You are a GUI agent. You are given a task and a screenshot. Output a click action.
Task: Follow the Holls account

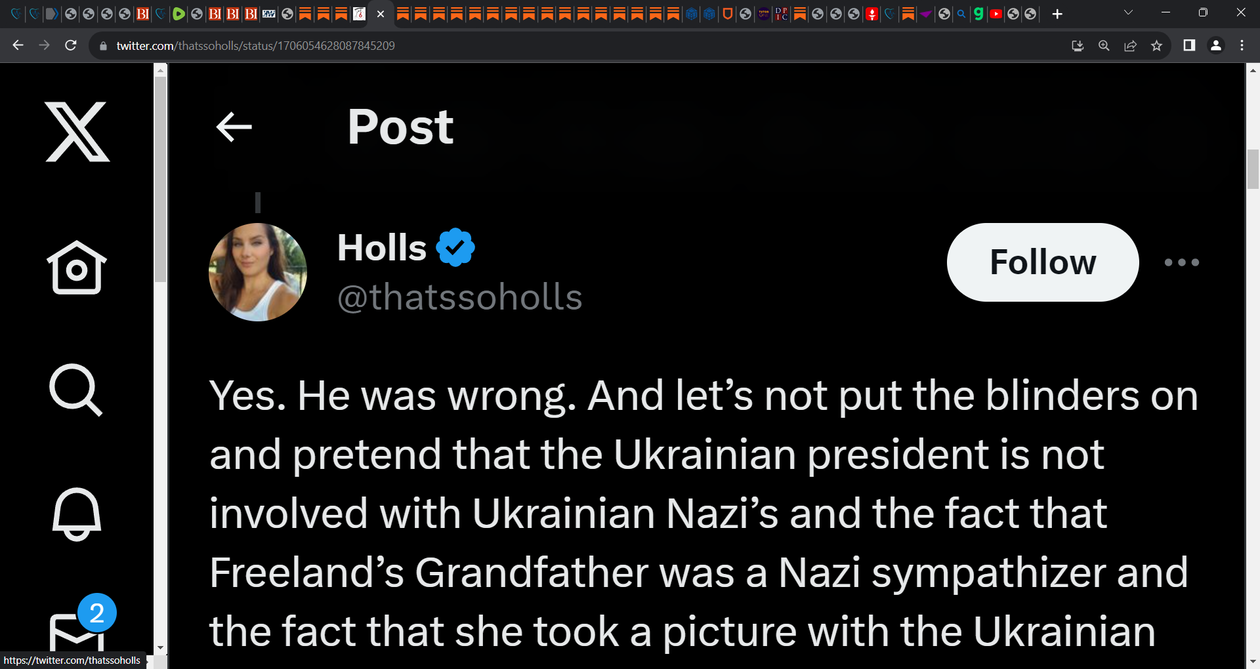[x=1043, y=262]
